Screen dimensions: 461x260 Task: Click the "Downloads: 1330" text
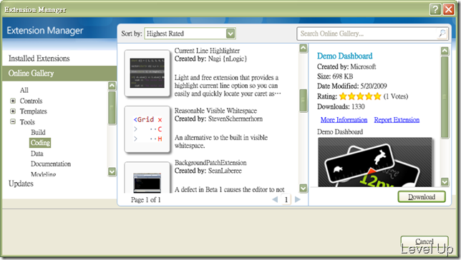[x=341, y=106]
